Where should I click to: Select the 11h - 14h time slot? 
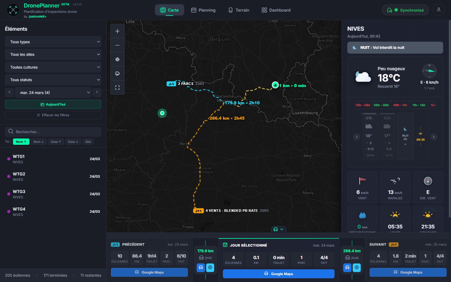click(x=419, y=105)
